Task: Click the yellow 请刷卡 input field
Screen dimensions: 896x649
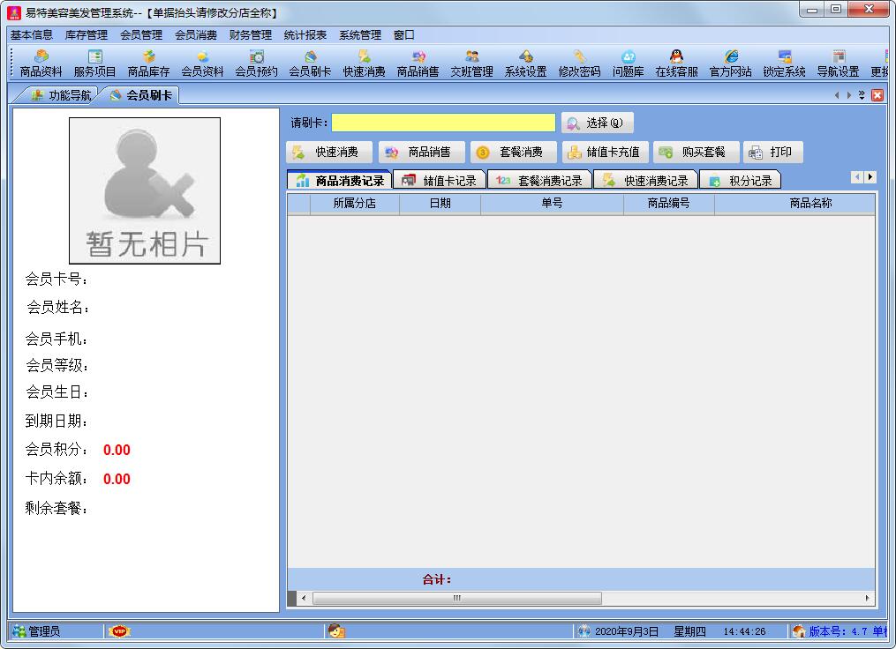Action: [x=443, y=123]
